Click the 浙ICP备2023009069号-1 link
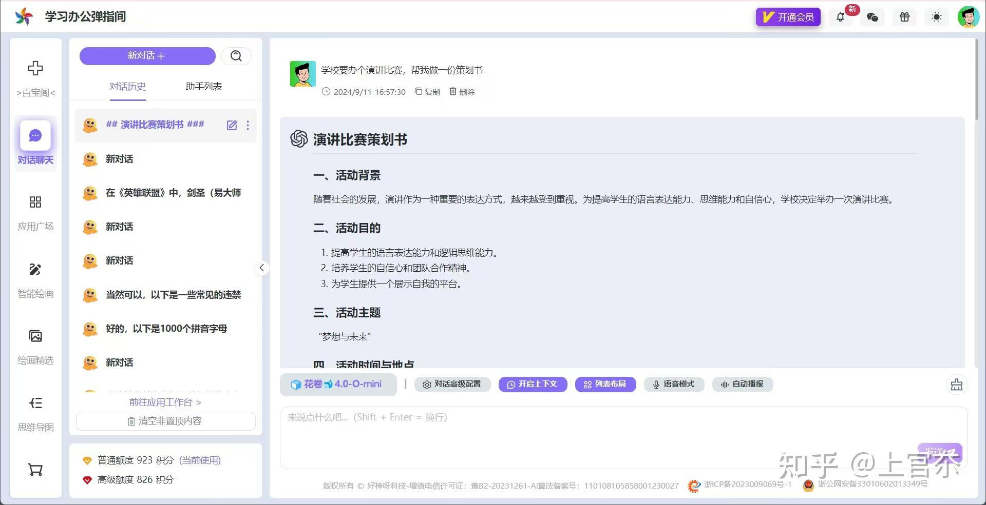 [x=747, y=484]
